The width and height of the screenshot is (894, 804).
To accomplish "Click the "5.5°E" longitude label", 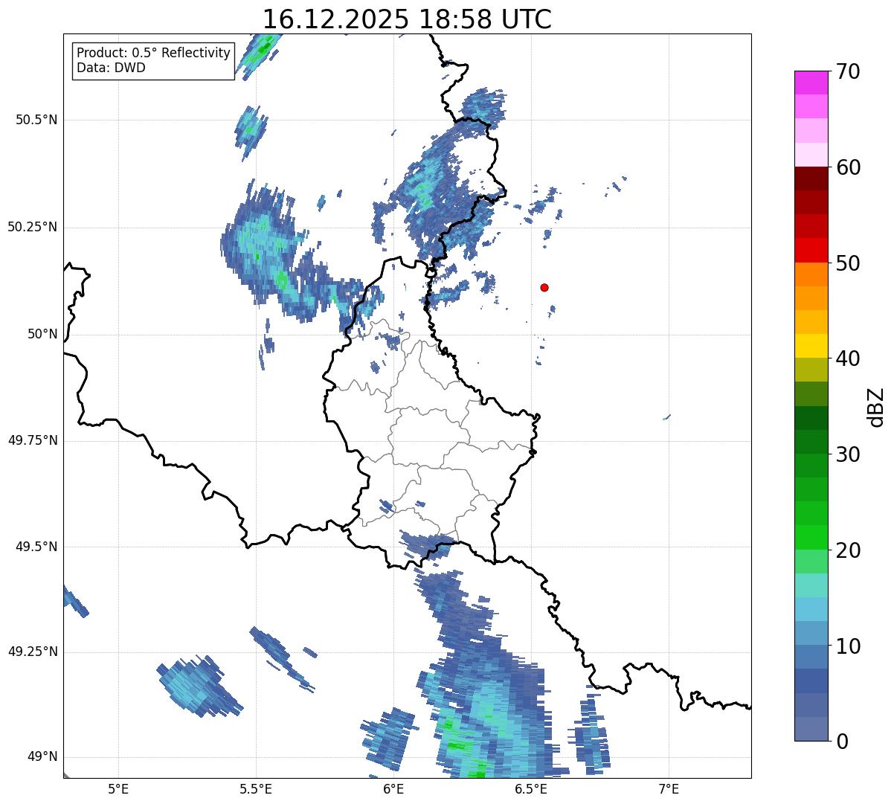I will 256,788.
